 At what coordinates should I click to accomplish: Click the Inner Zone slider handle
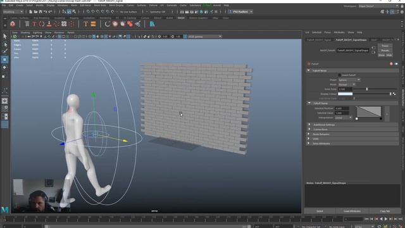367,89
